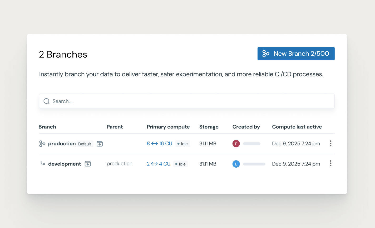Click the Primary compute column header
This screenshot has height=228, width=375.
coord(168,127)
